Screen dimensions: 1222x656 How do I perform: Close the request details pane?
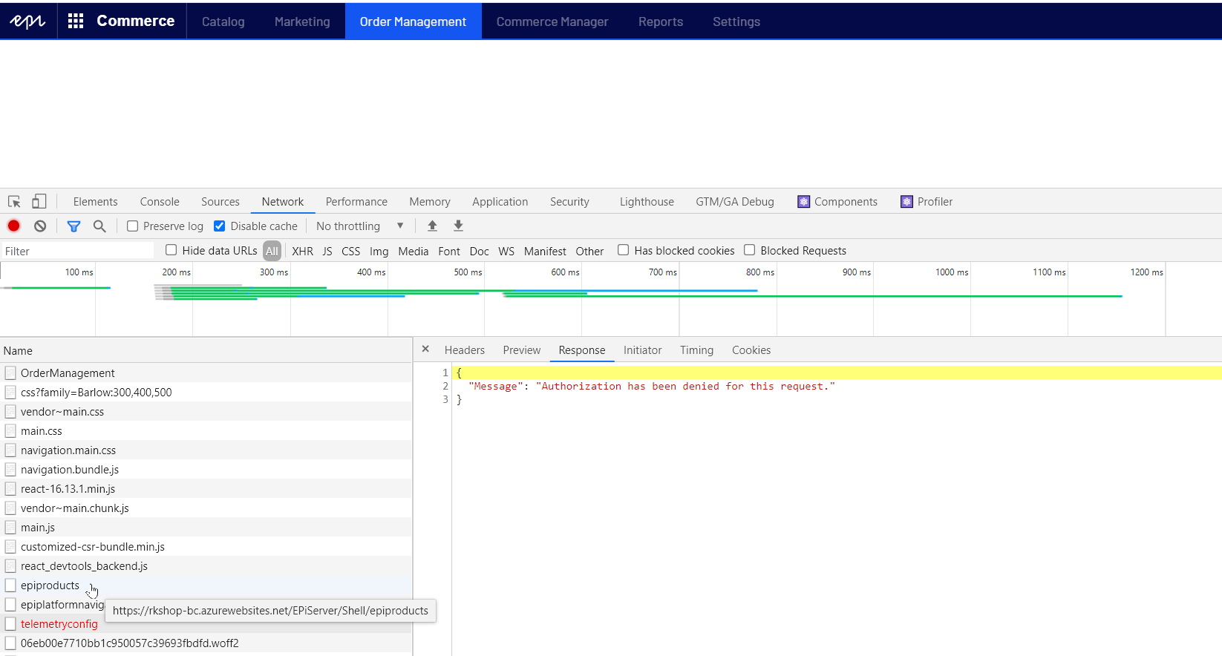click(425, 349)
